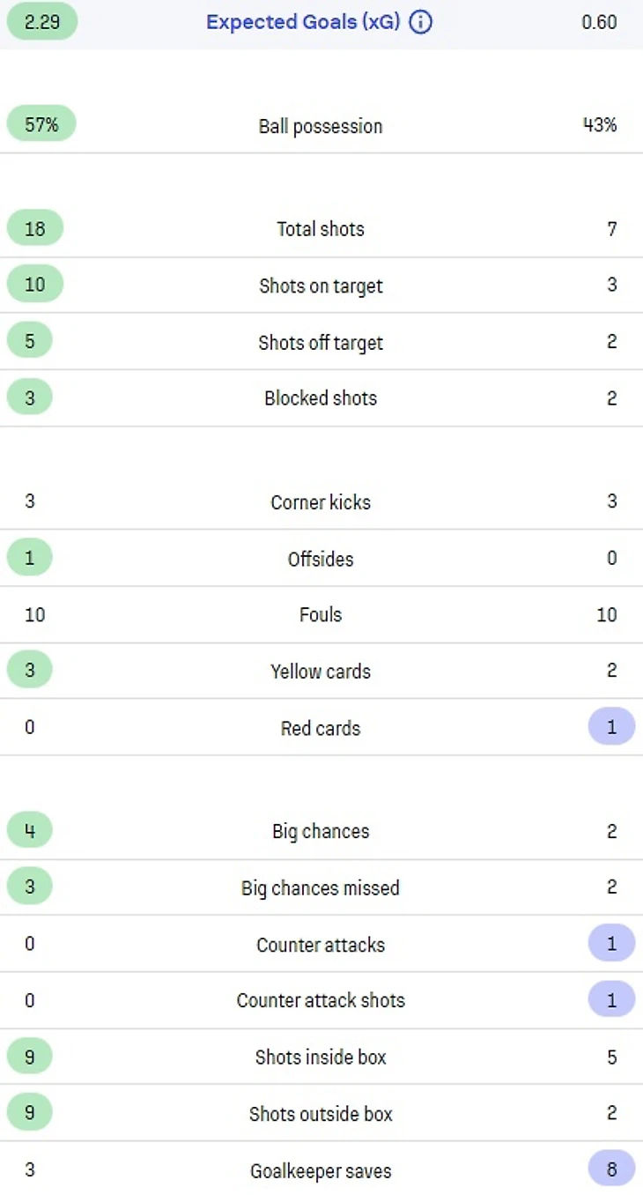Click the Goalkeeper saves label
This screenshot has height=1195, width=643.
pyautogui.click(x=321, y=1171)
